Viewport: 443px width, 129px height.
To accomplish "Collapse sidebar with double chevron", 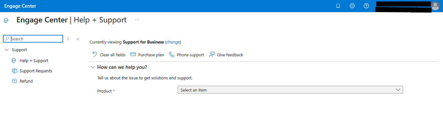I will (x=78, y=39).
